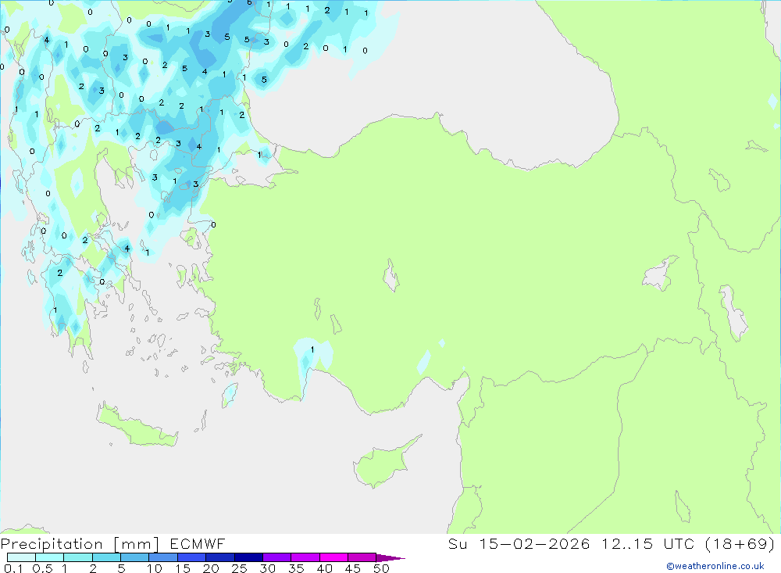This screenshot has width=781, height=573.
Task: Click the '(18+69)' forecast offset label
Action: click(x=740, y=543)
